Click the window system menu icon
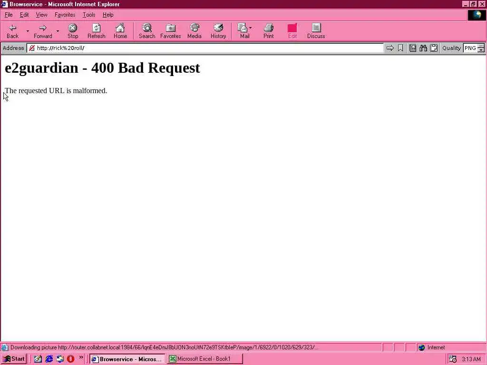Screen dimensions: 487x365 point(4,4)
